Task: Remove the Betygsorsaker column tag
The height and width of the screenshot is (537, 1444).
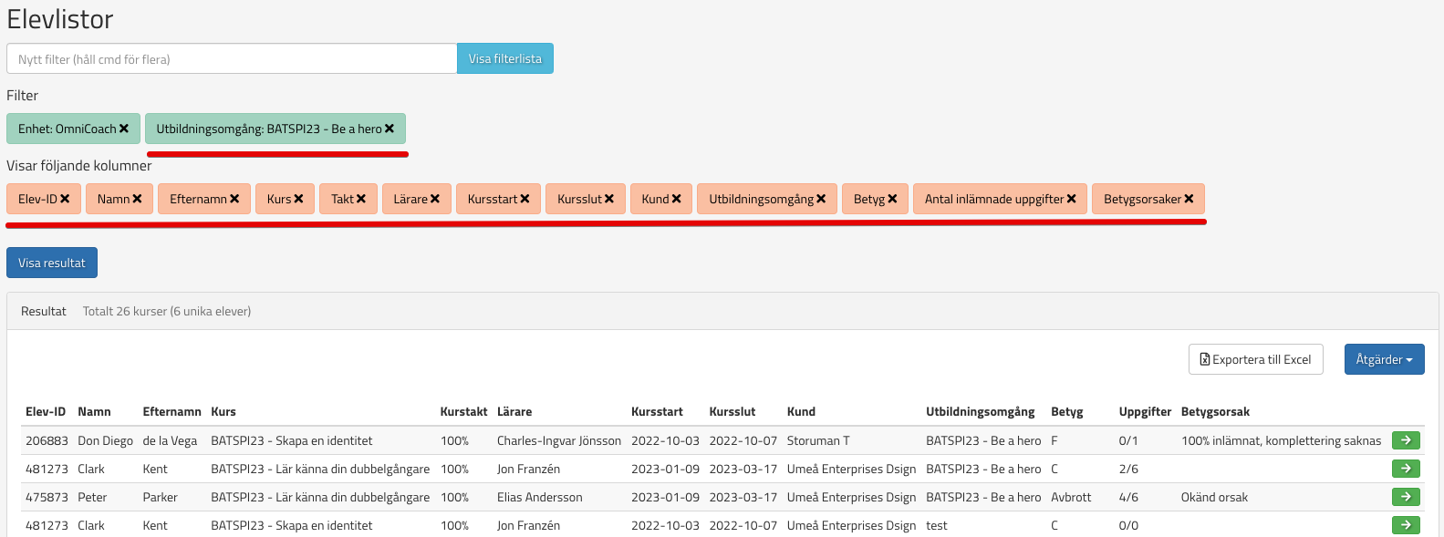Action: coord(1189,199)
